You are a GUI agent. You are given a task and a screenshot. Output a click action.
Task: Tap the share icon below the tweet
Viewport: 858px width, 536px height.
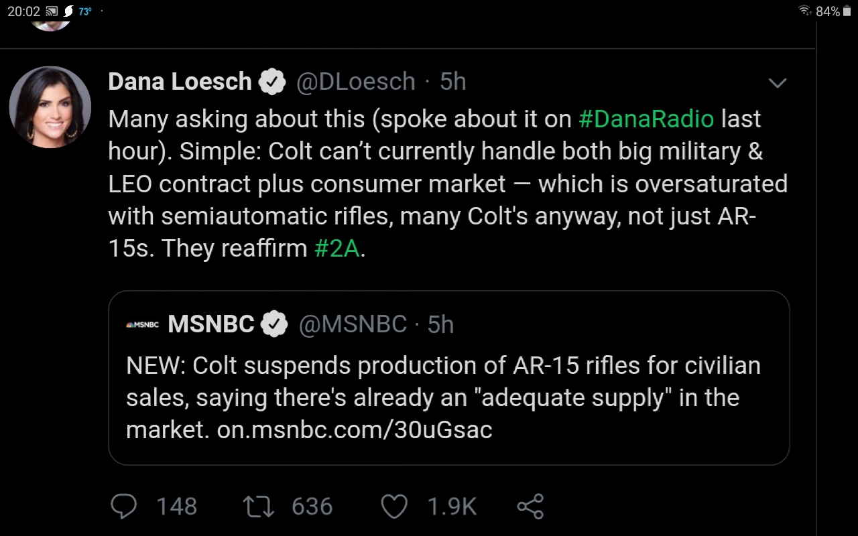click(530, 507)
